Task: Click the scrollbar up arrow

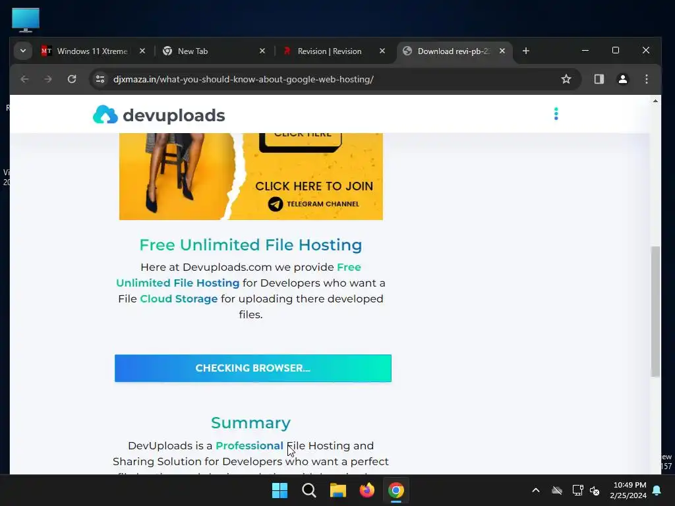Action: [655, 101]
